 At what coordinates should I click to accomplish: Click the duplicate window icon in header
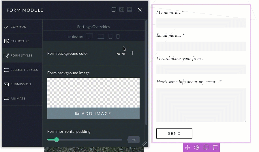point(114,10)
